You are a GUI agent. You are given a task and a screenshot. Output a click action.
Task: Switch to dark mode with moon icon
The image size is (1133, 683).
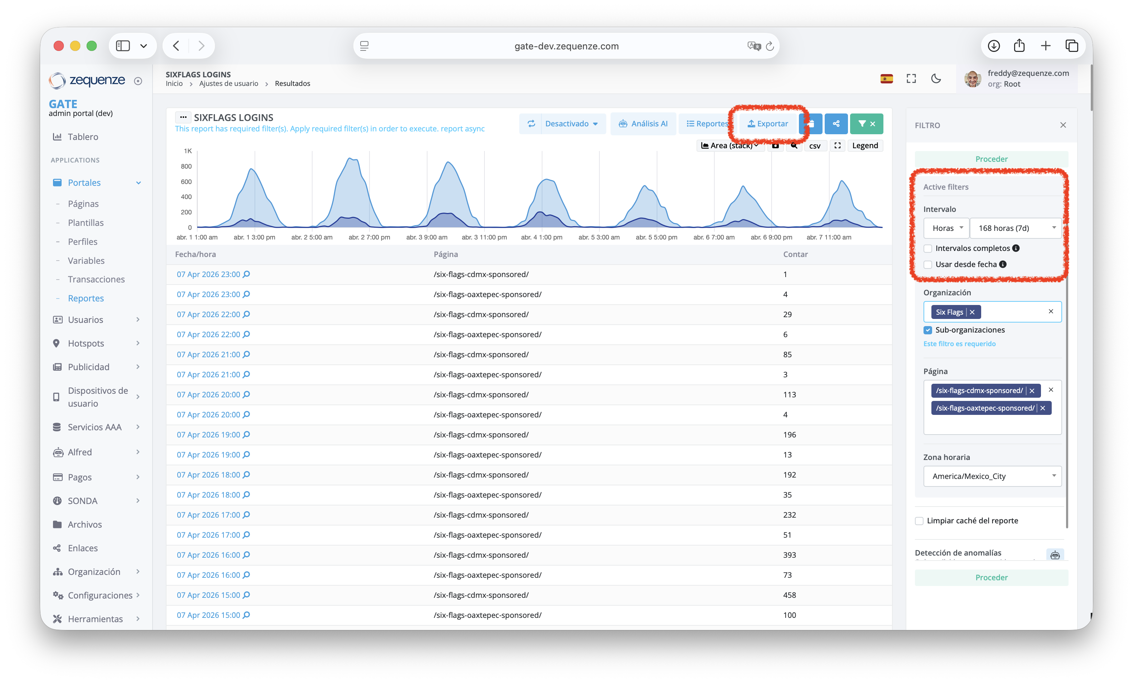coord(936,79)
